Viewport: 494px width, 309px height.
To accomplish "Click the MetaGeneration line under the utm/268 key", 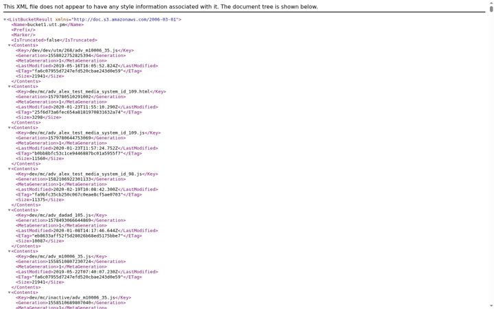I will (x=61, y=60).
